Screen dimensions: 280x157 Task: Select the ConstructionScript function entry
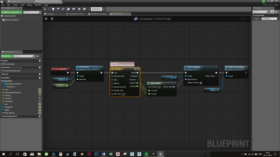[x=12, y=70]
